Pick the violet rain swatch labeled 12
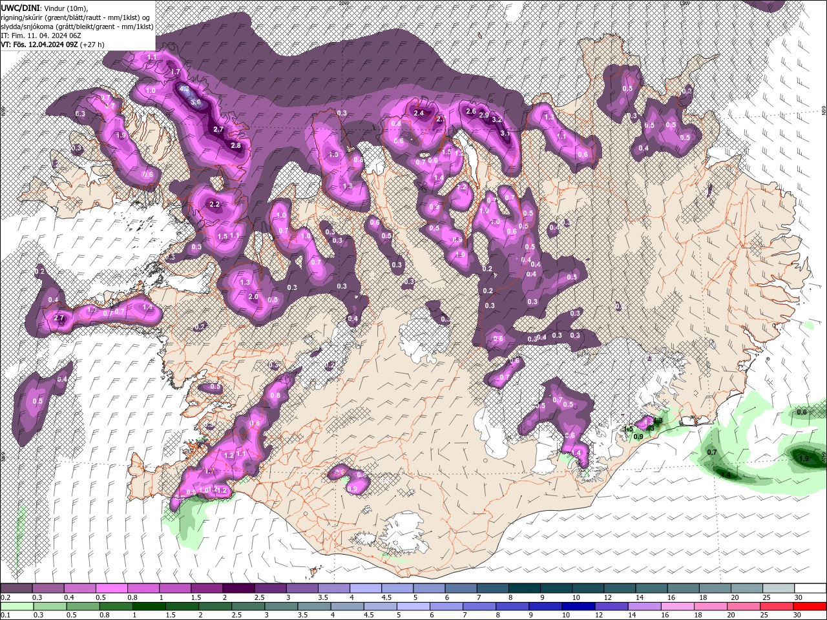827x620 pixels. 612,606
